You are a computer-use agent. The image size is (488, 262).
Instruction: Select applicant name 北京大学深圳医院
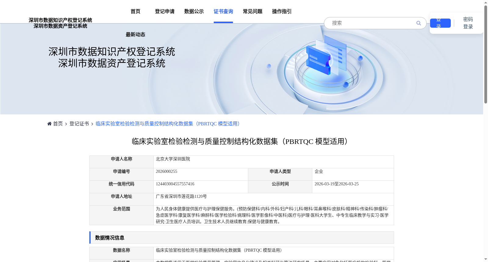(x=173, y=159)
